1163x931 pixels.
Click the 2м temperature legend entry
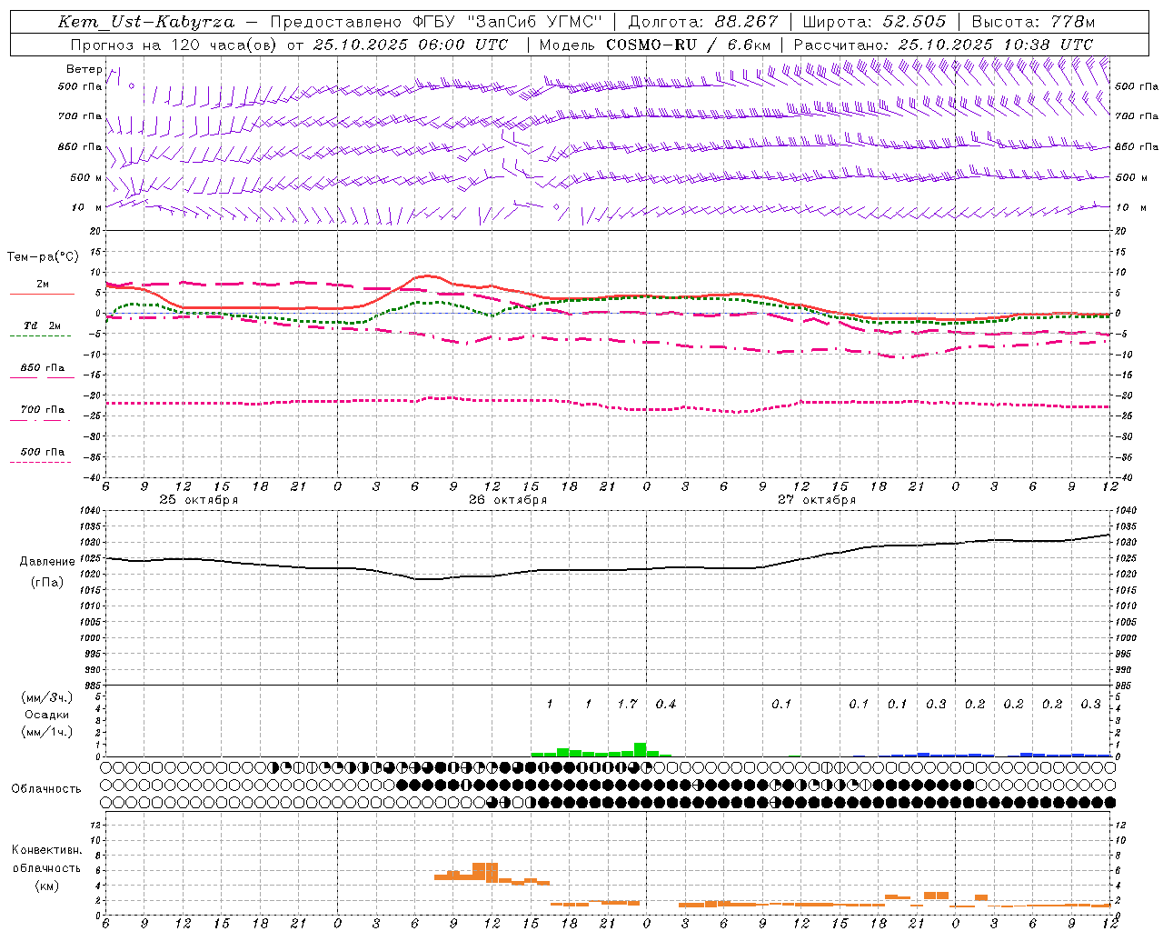click(43, 285)
